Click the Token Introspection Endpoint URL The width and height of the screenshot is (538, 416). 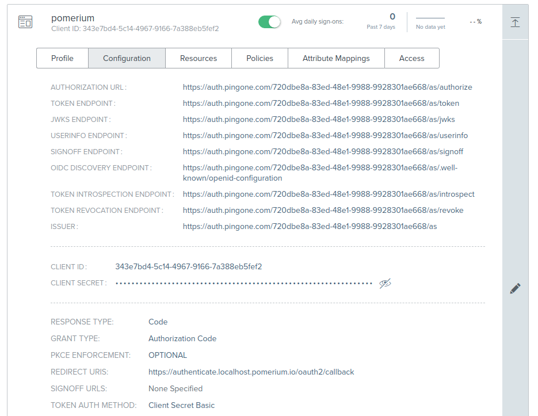(329, 194)
